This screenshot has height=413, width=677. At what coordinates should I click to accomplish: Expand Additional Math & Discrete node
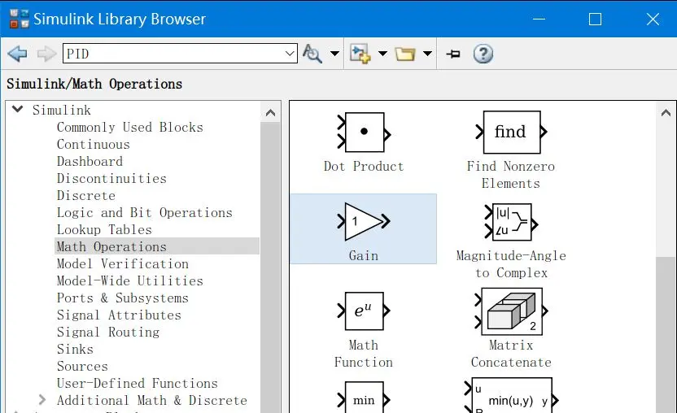tap(41, 400)
